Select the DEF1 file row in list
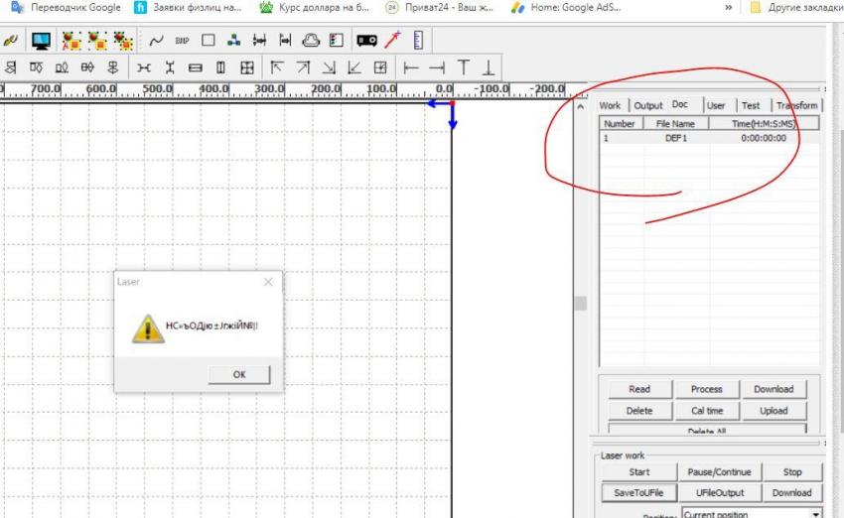The image size is (844, 518). click(675, 138)
